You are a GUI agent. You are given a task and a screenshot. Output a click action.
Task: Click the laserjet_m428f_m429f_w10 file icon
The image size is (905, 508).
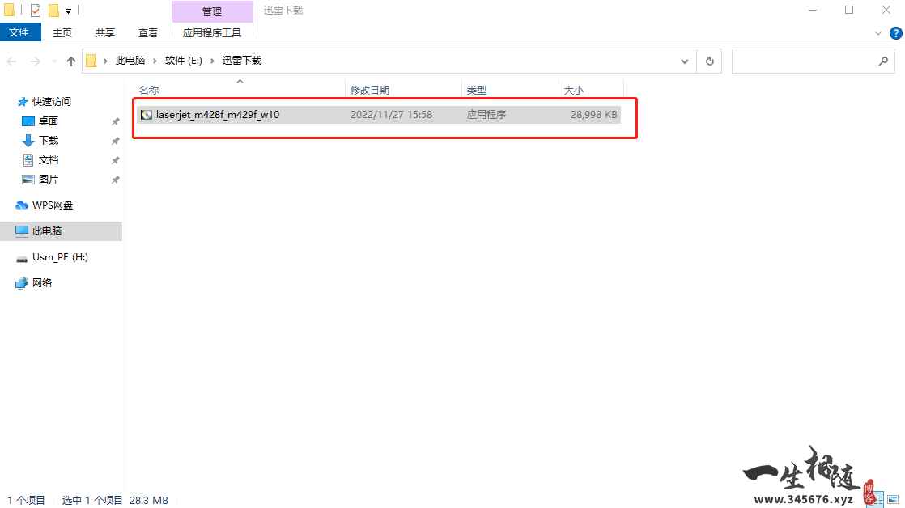146,115
